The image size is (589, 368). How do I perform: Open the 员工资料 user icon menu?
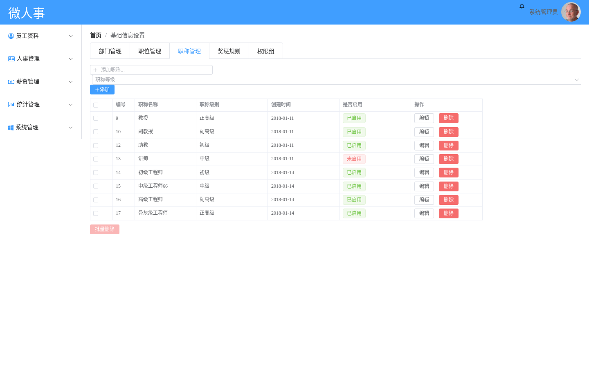point(11,36)
